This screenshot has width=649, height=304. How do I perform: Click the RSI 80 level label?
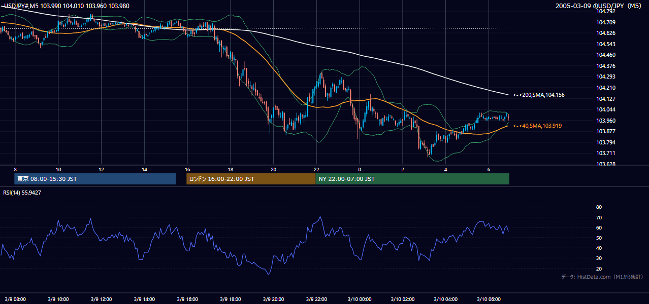click(x=599, y=207)
